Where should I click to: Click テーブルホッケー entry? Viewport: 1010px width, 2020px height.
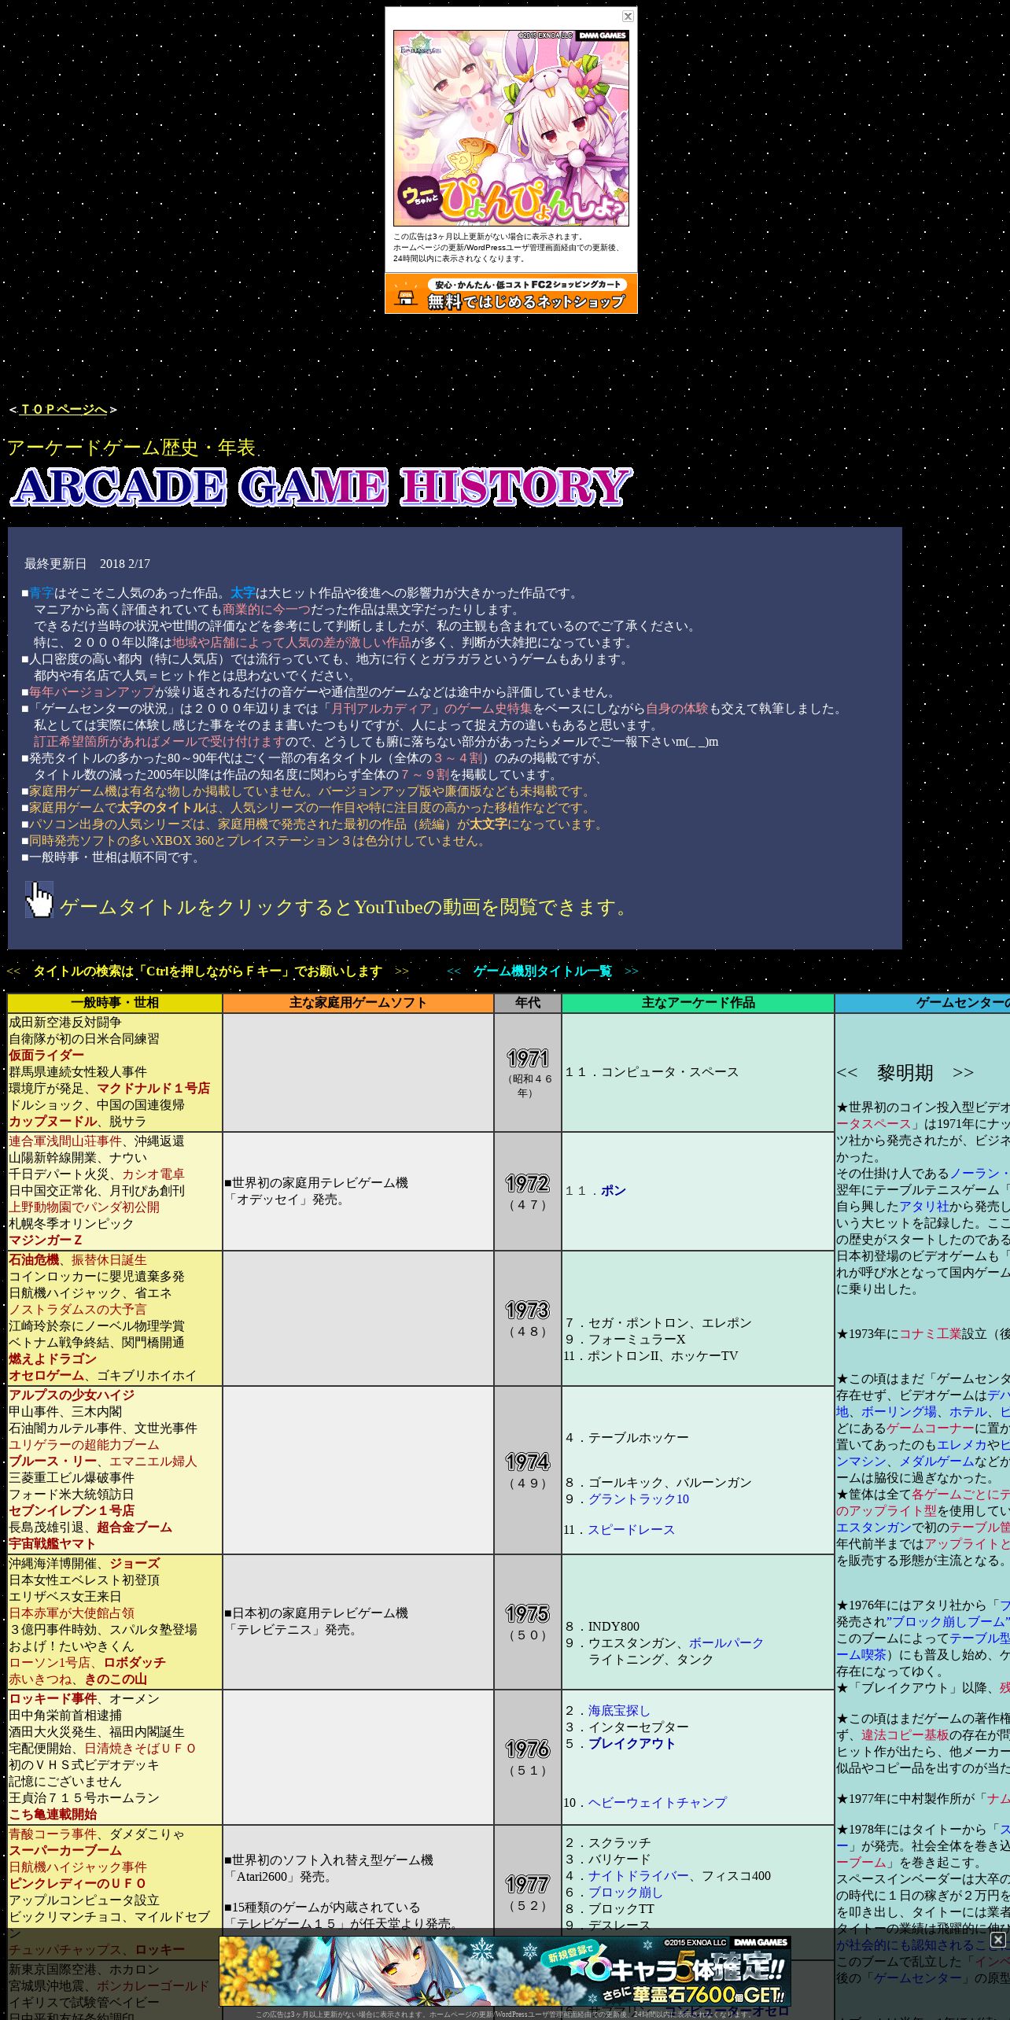click(638, 1438)
